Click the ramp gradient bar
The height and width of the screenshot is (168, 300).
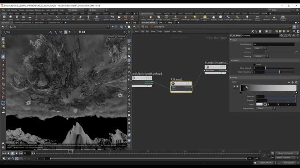(x=269, y=88)
